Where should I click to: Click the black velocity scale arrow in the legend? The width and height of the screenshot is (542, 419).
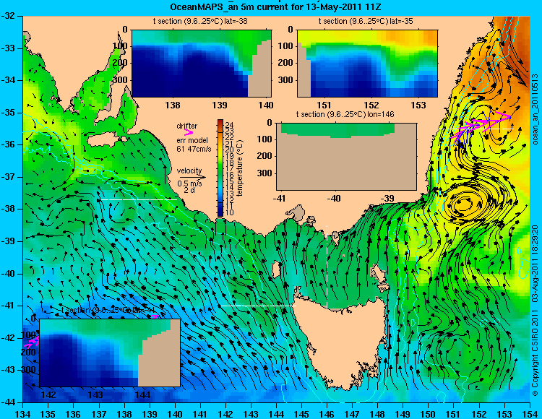tap(192, 177)
